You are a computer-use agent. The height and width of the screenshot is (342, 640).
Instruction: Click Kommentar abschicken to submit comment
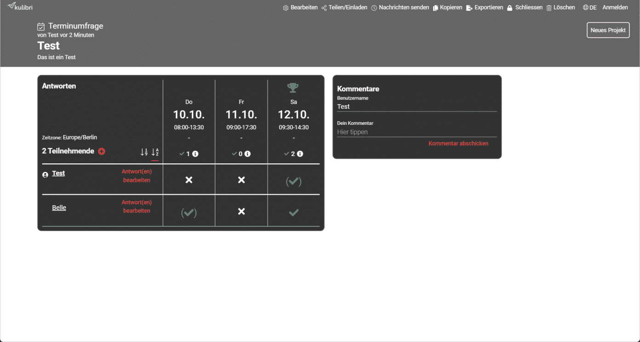(x=458, y=143)
